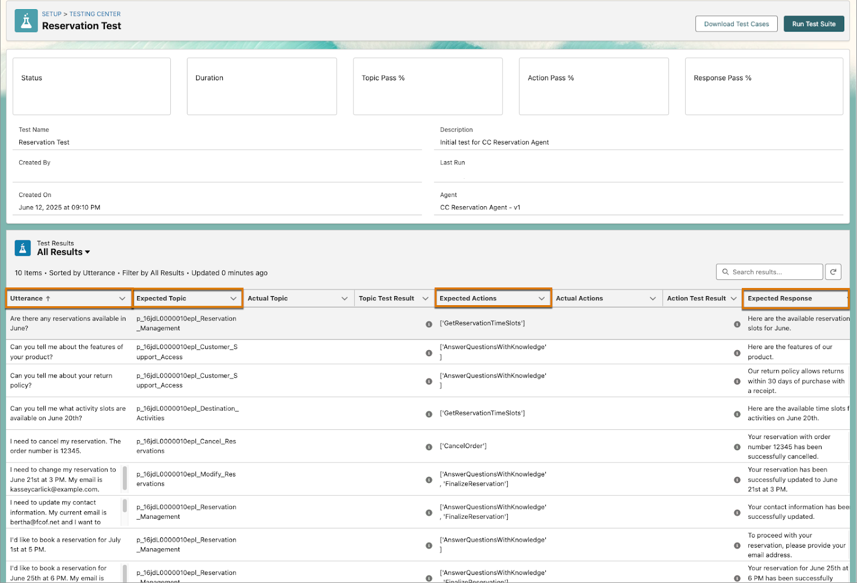Click topic result info icon for 'cancel my reservation' row
857x583 pixels.
pyautogui.click(x=428, y=446)
